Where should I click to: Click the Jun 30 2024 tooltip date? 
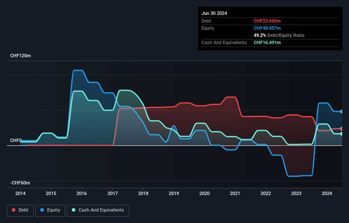[x=214, y=13]
